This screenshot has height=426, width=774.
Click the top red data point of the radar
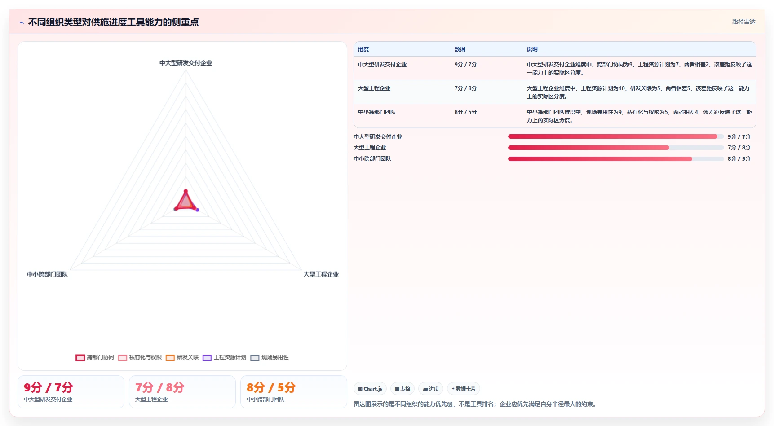coord(186,191)
